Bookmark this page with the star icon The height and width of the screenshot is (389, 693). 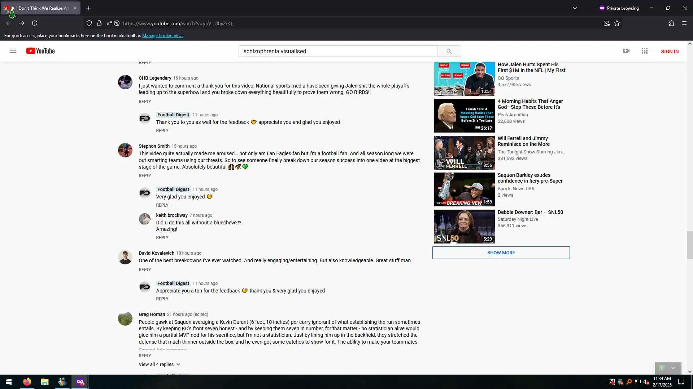[617, 23]
